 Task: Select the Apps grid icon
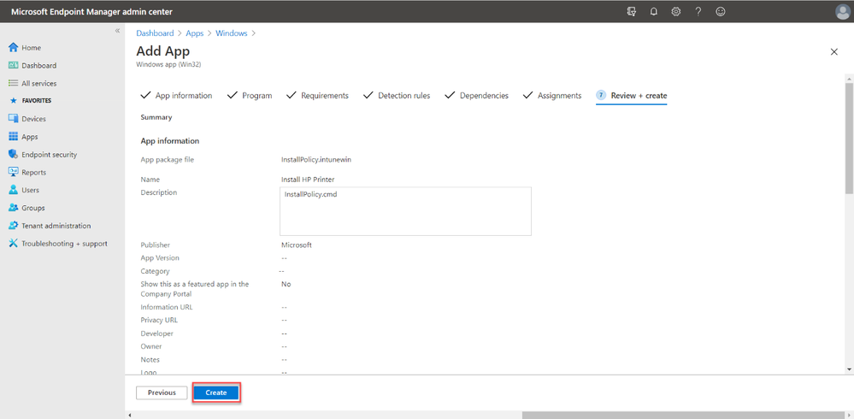coord(14,137)
